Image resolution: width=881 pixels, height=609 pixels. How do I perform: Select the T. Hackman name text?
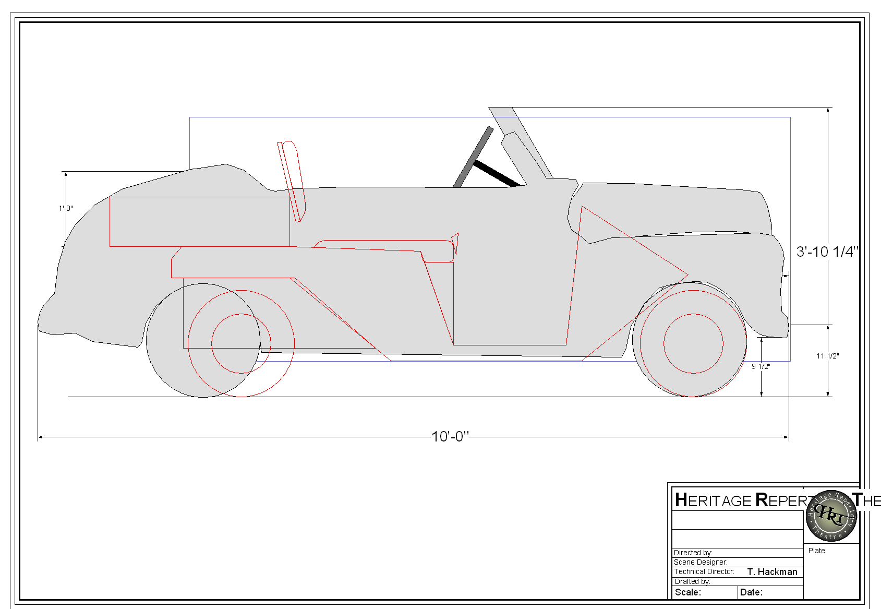click(x=772, y=572)
